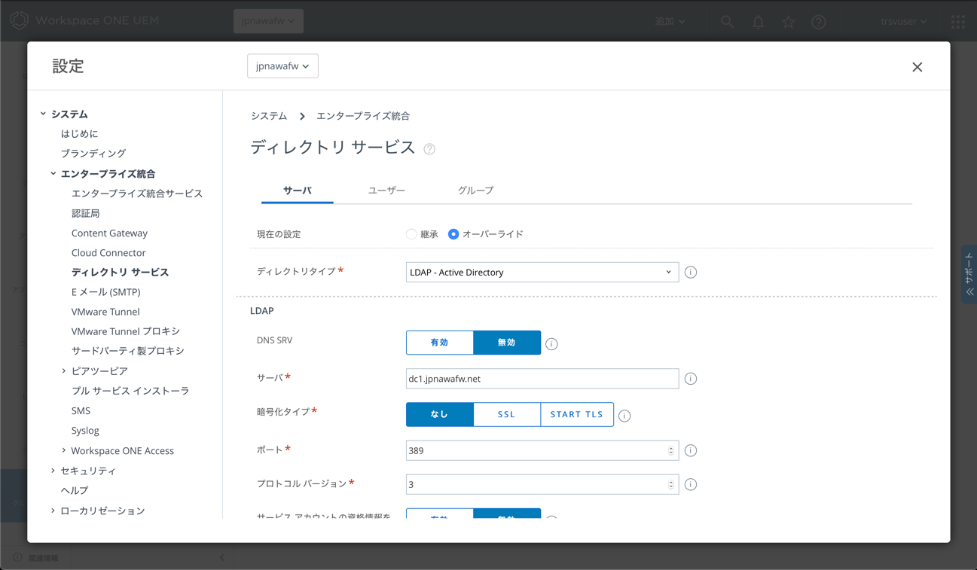Screen dimensions: 977x570
Task: Click the 関連情報 info icon at bottom left
Action: point(17,558)
